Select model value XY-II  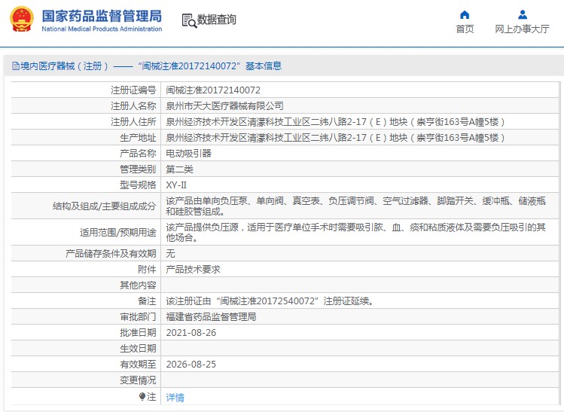pos(176,185)
